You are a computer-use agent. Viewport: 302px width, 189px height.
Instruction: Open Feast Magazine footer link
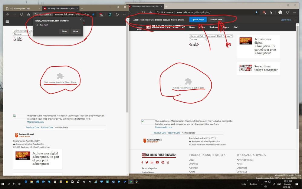point(149,168)
